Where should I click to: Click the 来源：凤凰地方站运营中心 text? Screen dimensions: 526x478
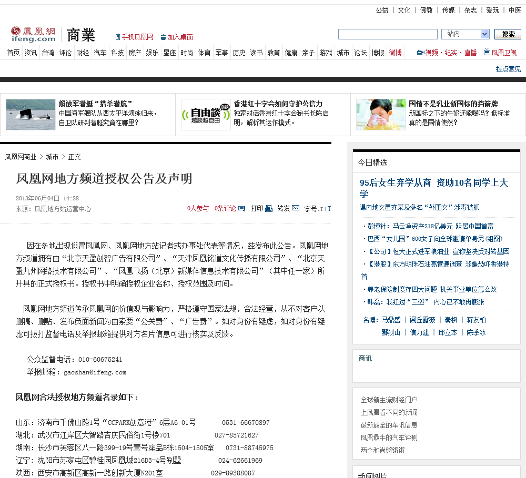coord(53,209)
